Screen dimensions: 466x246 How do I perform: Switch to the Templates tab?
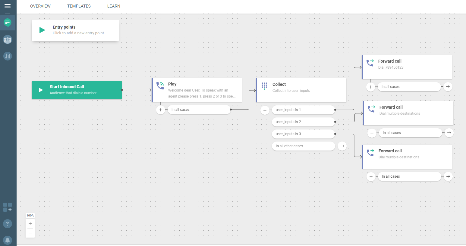tap(79, 6)
